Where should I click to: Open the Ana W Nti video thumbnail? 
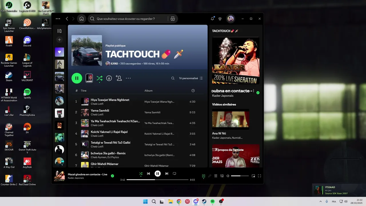(230, 119)
